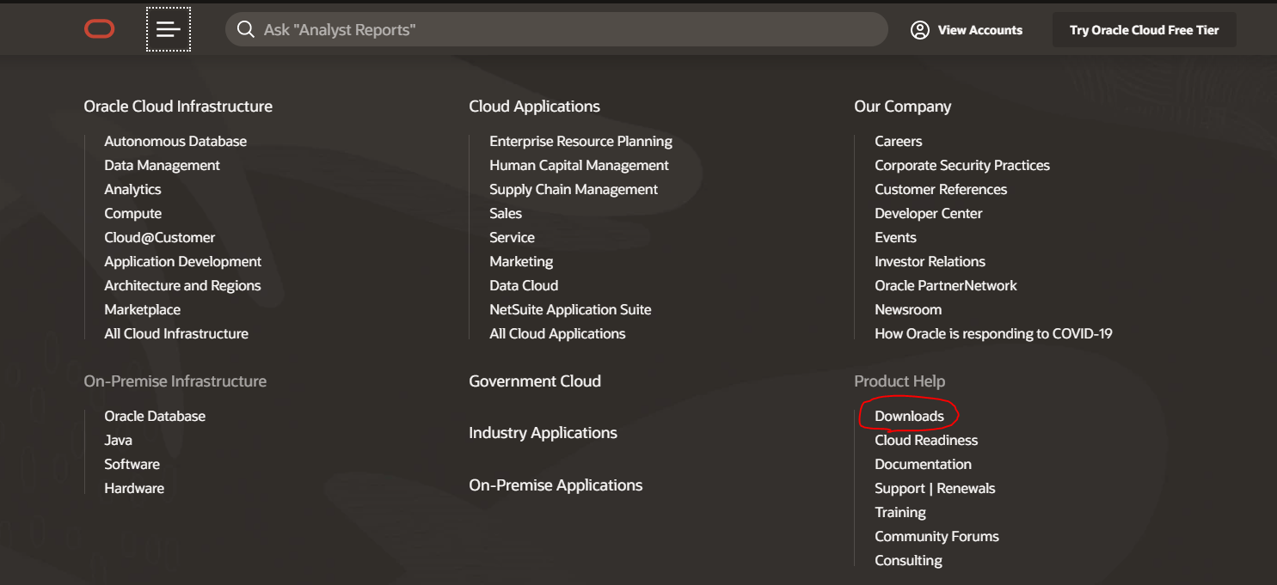Open Government Cloud menu item
This screenshot has width=1277, height=585.
click(535, 381)
